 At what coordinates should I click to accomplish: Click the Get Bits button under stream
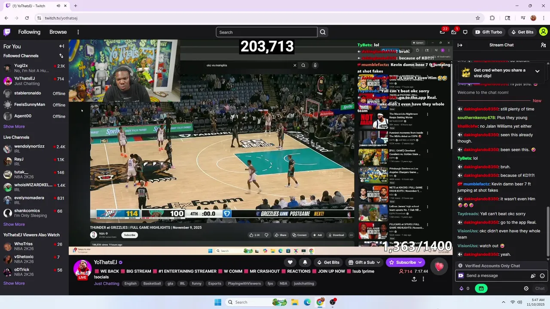coord(328,262)
